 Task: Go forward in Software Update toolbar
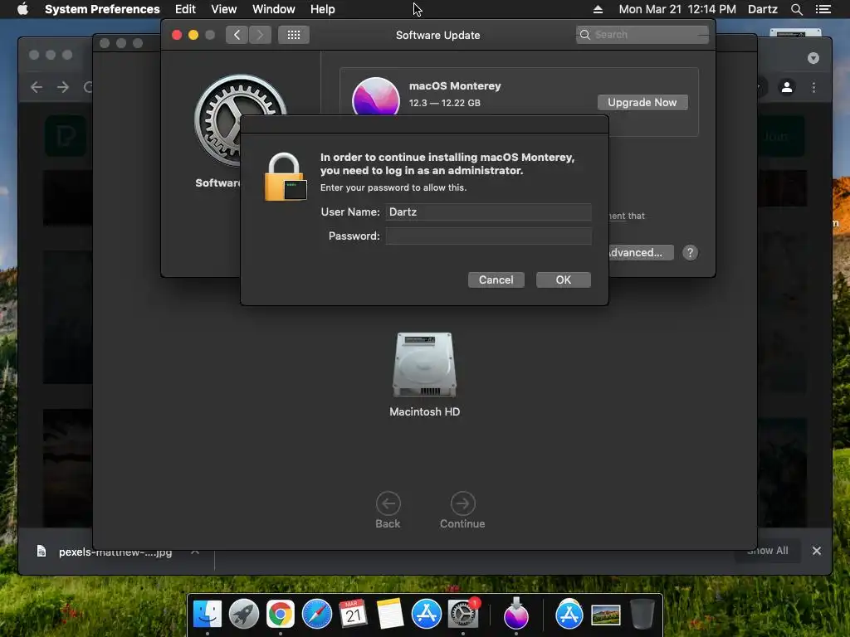[x=260, y=35]
